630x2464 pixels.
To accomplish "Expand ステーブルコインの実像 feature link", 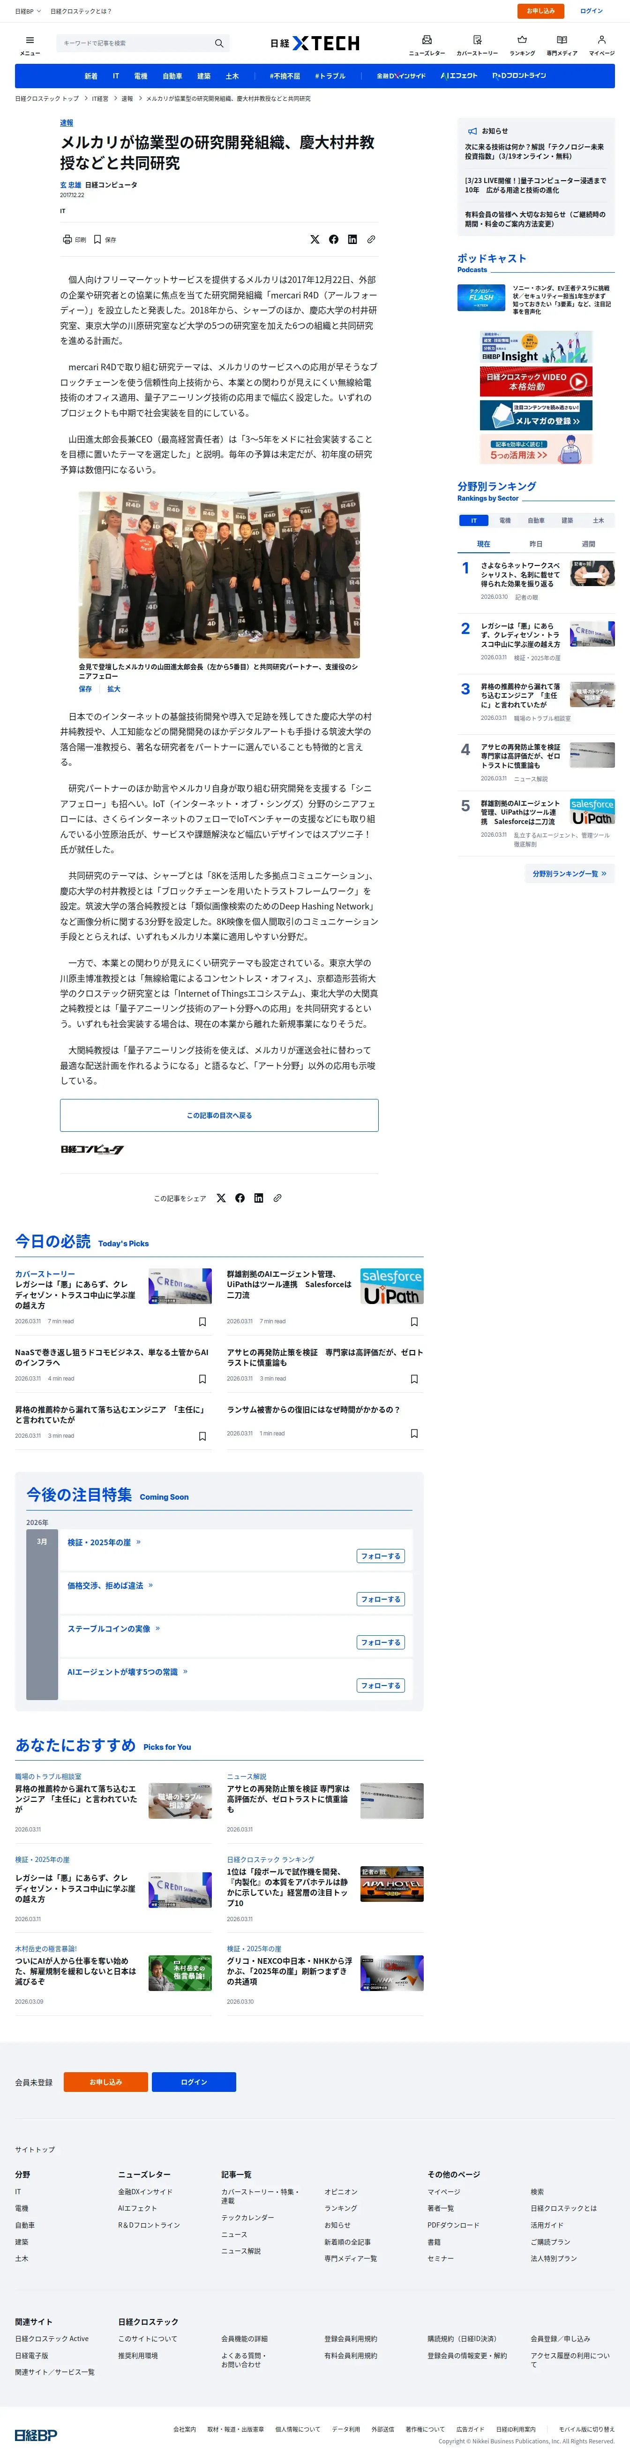I will pos(114,1628).
